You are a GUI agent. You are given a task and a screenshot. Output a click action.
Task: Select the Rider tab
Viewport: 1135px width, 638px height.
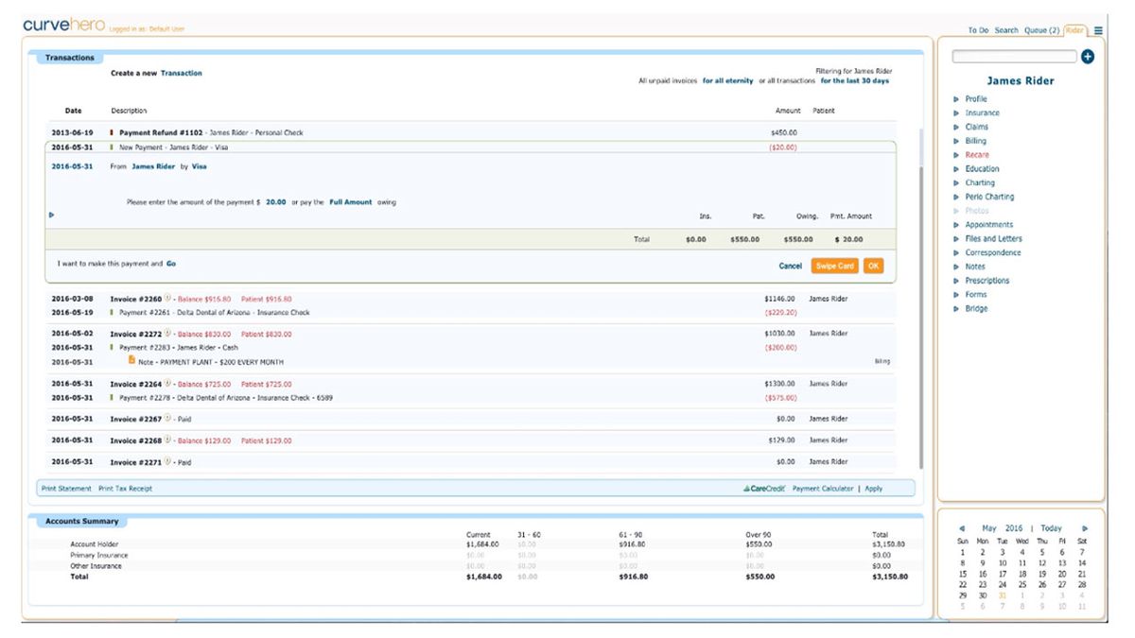coord(1074,30)
